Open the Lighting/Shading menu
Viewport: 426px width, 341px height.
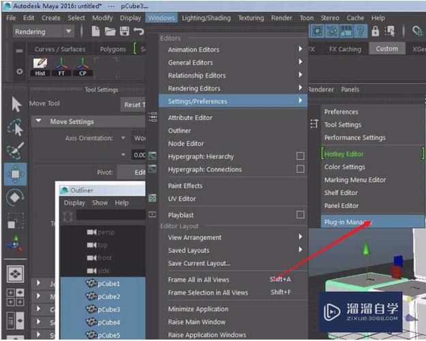pyautogui.click(x=207, y=18)
